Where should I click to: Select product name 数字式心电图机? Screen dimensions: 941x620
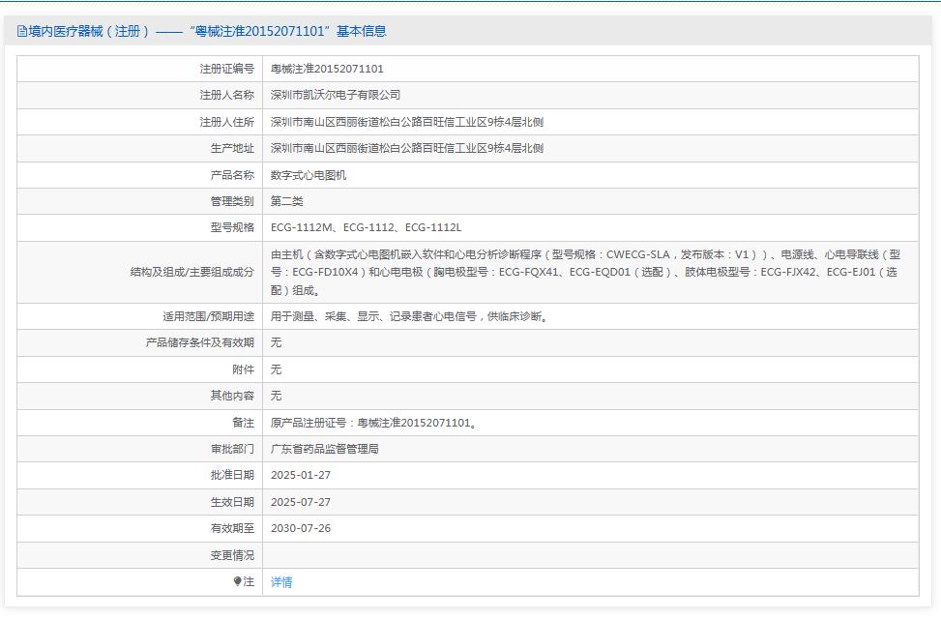(308, 175)
